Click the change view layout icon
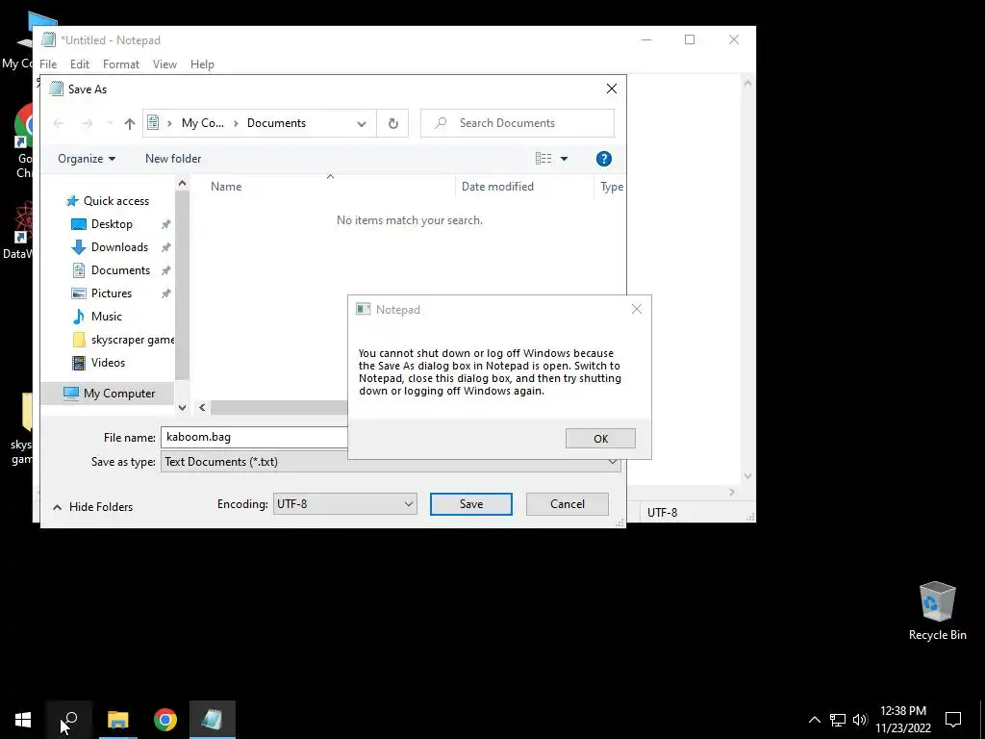 tap(543, 159)
